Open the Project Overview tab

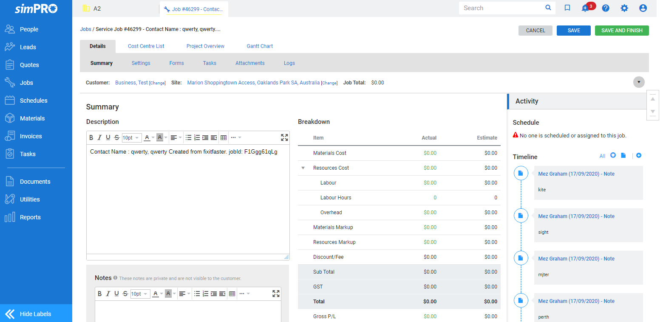click(x=205, y=46)
